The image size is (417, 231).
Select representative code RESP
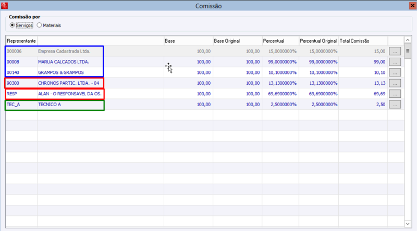pyautogui.click(x=11, y=94)
